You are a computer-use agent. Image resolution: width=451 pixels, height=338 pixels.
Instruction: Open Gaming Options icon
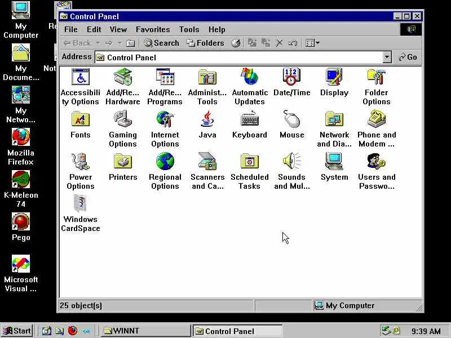123,119
